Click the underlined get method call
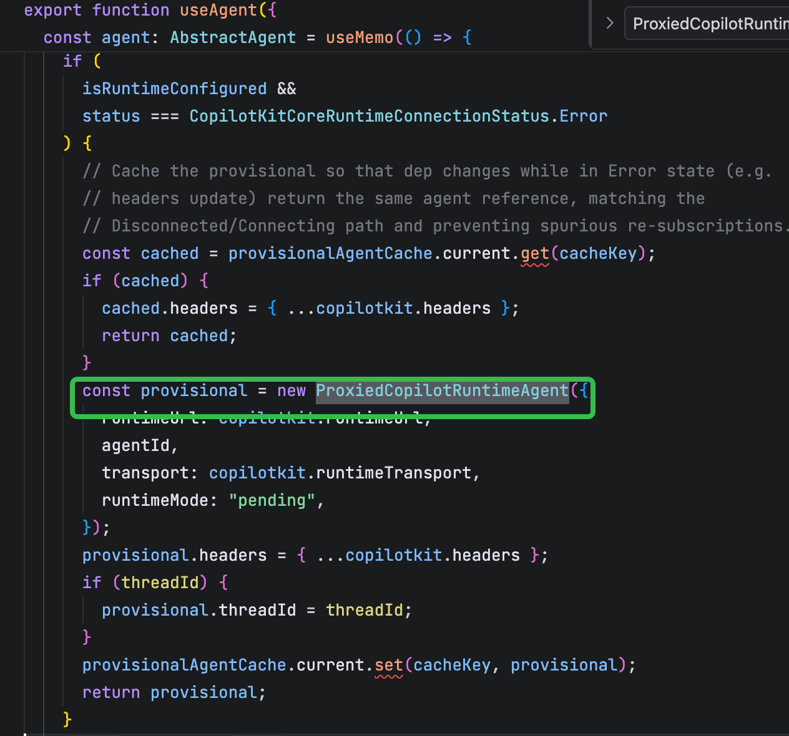The width and height of the screenshot is (789, 736). click(535, 253)
